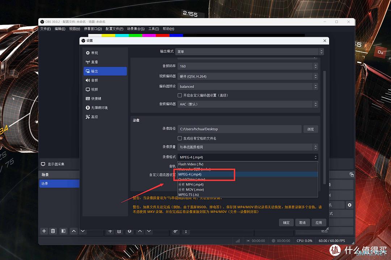This screenshot has height=260, width=391.
Task: Open the 文件(F) menu
Action: point(45,29)
